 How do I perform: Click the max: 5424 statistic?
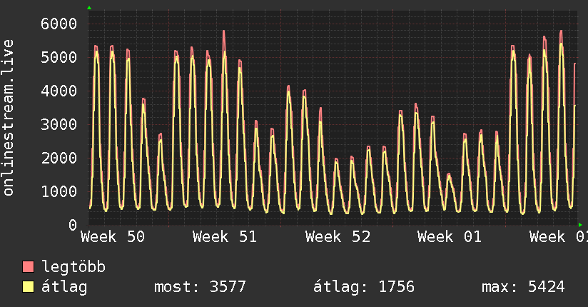(x=523, y=287)
